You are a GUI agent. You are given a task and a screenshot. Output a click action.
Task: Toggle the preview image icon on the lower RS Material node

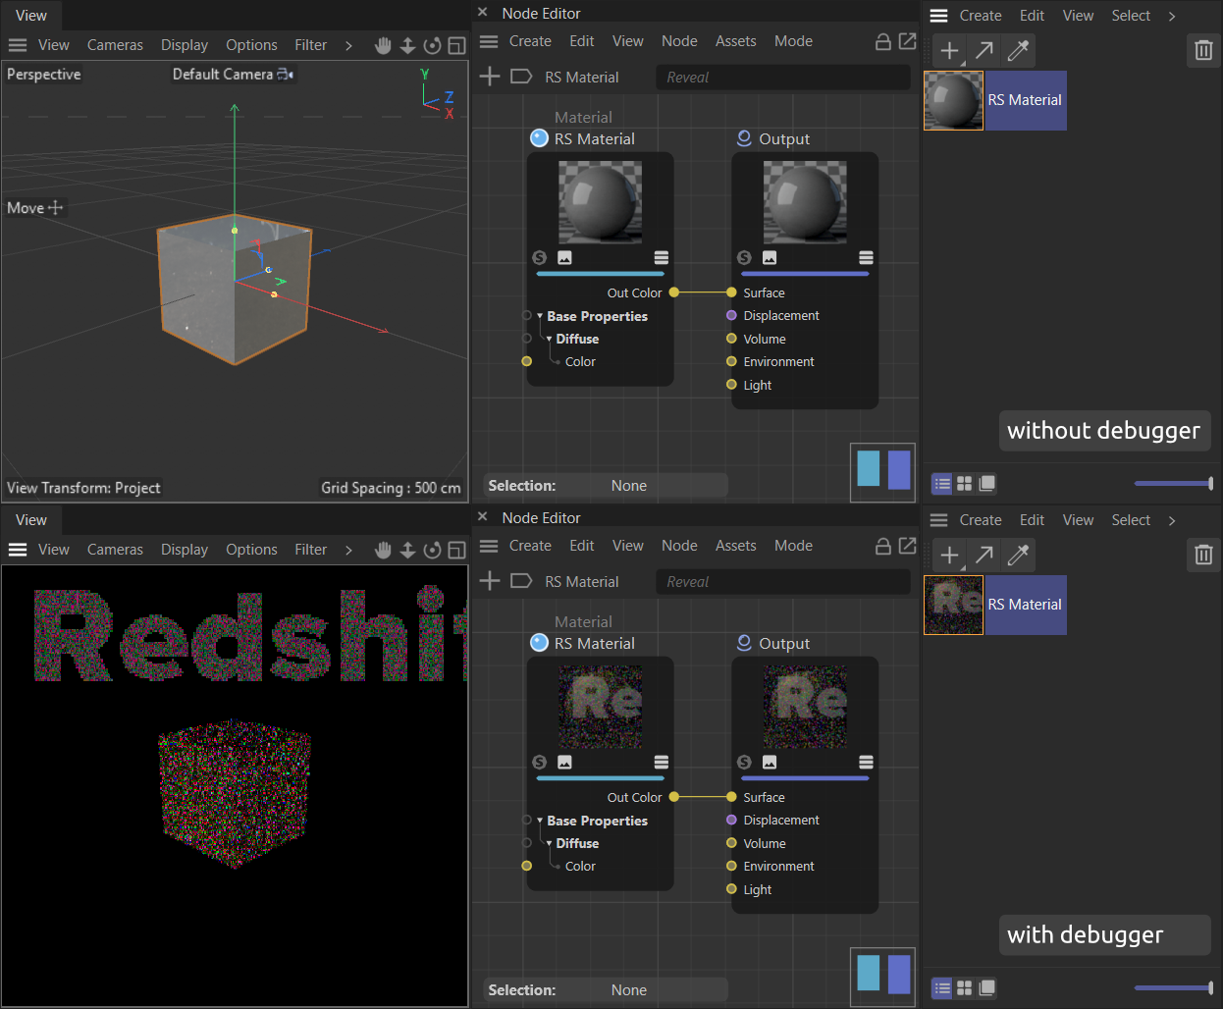tap(564, 763)
